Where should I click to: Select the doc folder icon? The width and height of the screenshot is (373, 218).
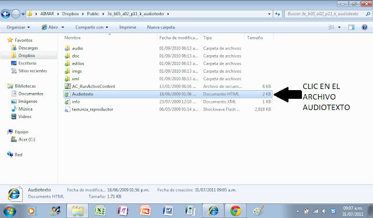click(x=68, y=56)
